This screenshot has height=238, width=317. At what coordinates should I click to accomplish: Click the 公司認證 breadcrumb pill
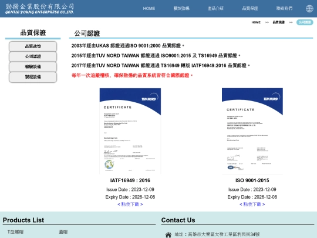coord(305,22)
